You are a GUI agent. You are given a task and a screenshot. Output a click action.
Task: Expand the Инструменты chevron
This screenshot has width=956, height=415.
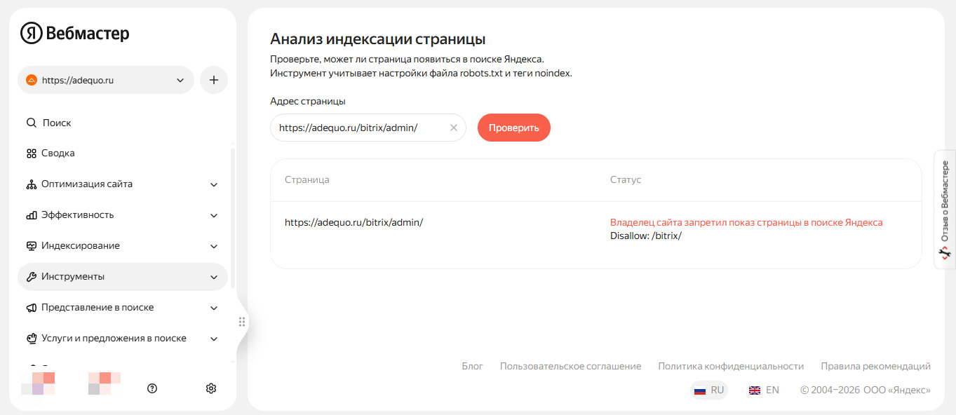coord(214,277)
